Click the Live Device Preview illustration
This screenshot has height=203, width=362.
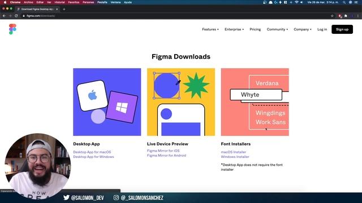click(181, 102)
